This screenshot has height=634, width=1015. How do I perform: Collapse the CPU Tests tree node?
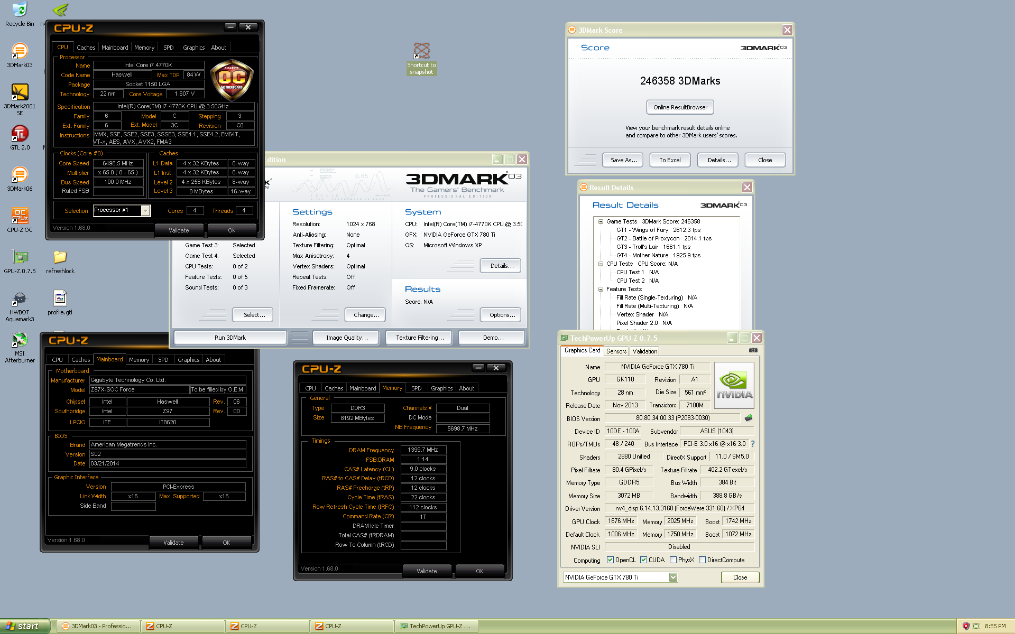point(601,264)
